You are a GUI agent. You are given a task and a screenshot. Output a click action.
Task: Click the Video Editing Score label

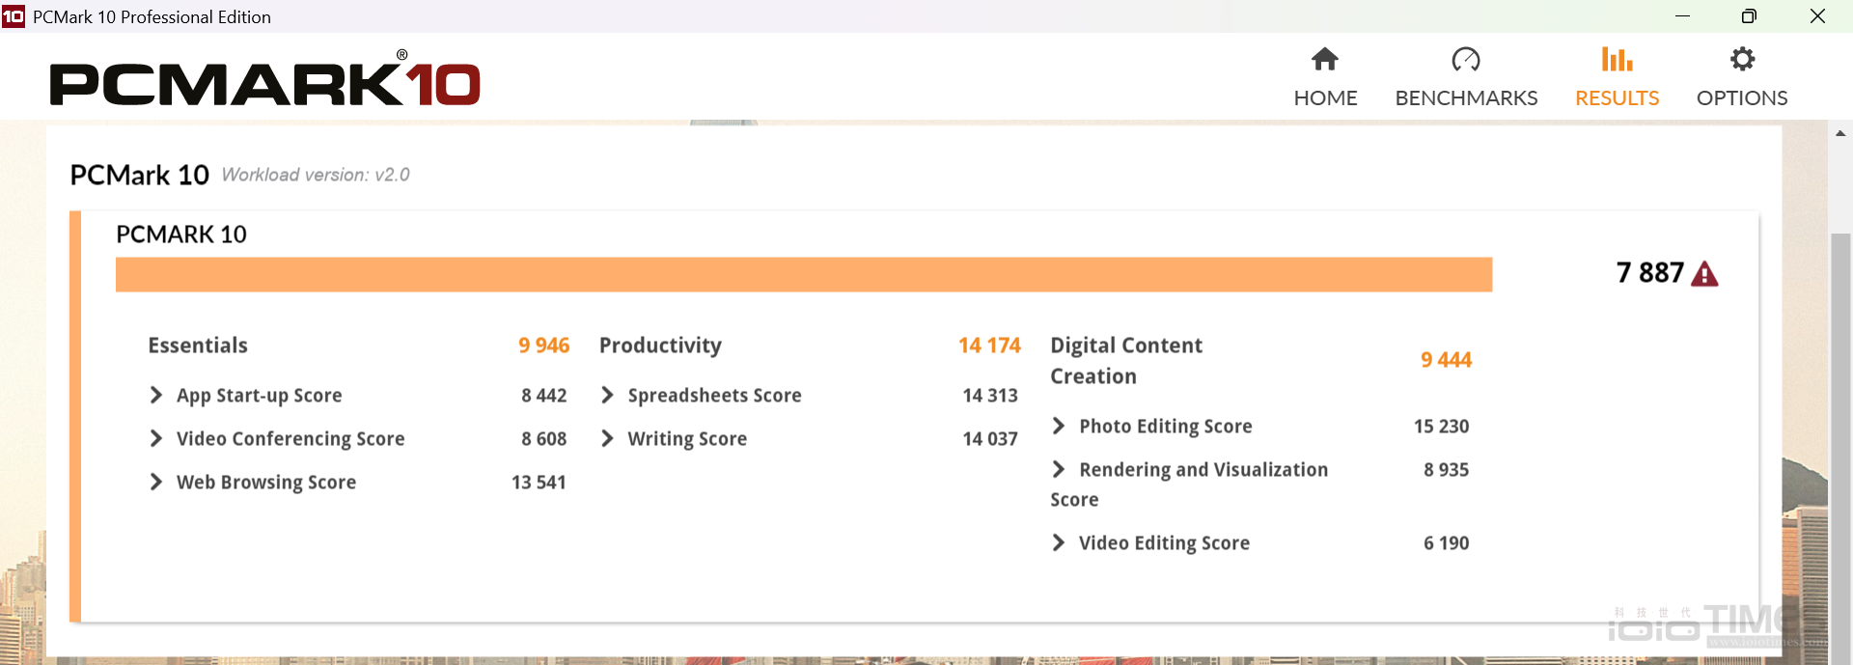1164,543
